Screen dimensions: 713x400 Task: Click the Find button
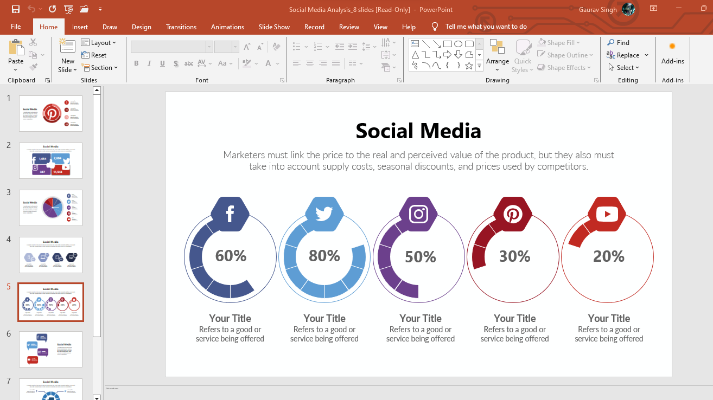[x=618, y=42]
